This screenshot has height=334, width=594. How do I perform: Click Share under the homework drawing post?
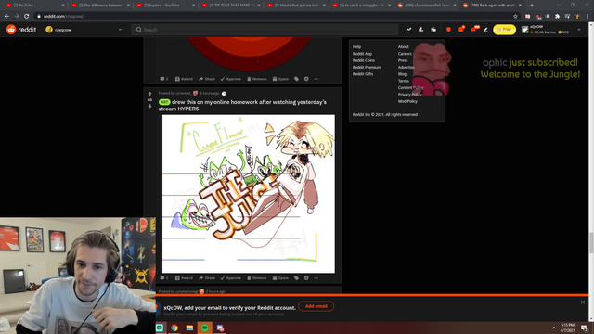[207, 278]
